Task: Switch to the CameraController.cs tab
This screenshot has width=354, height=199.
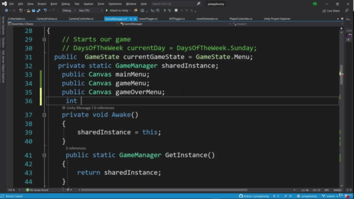Action: tap(81, 19)
